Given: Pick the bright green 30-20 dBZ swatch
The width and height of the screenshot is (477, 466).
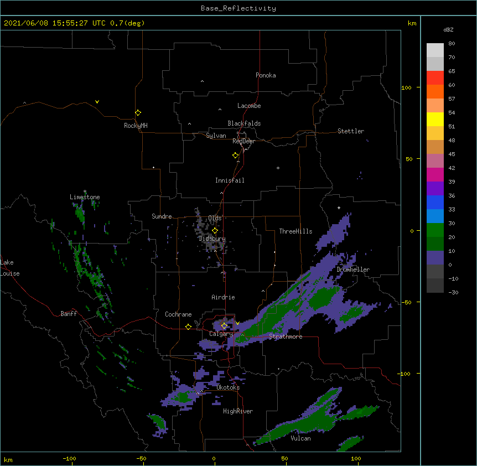Looking at the screenshot, I should (x=435, y=230).
